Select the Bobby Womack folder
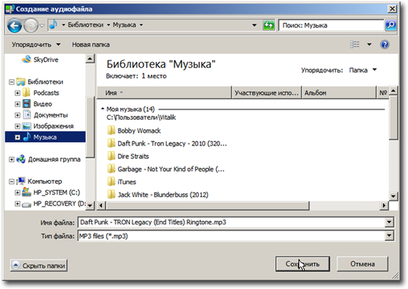 (139, 131)
